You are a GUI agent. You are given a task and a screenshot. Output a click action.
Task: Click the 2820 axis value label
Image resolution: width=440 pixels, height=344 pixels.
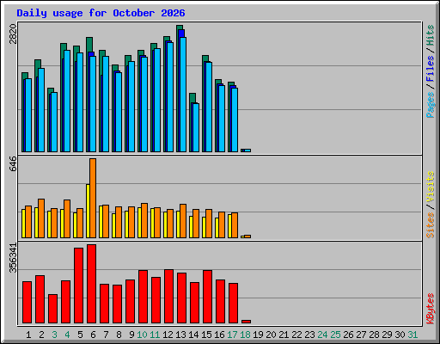coord(13,34)
